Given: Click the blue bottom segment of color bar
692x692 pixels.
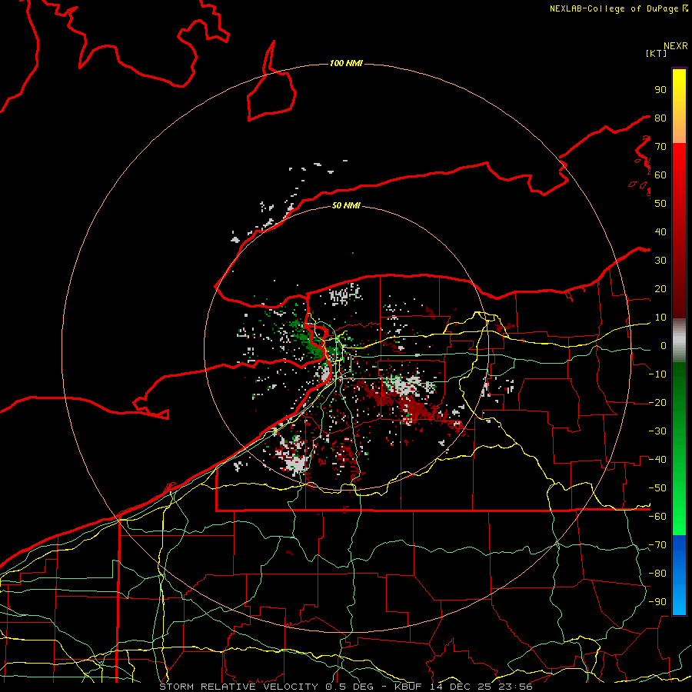Looking at the screenshot, I should point(679,575).
